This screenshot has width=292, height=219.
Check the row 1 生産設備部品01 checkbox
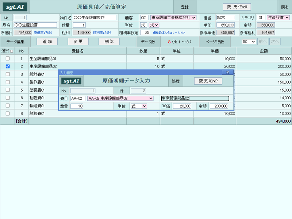8,58
